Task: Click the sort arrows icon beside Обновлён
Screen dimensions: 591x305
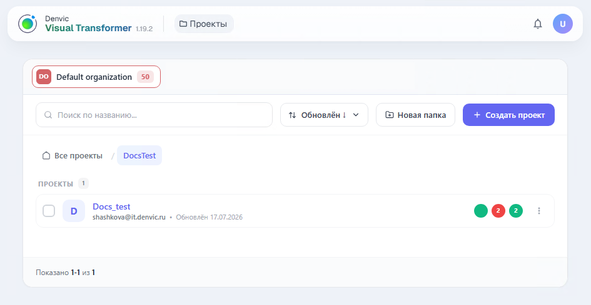Action: pyautogui.click(x=293, y=115)
